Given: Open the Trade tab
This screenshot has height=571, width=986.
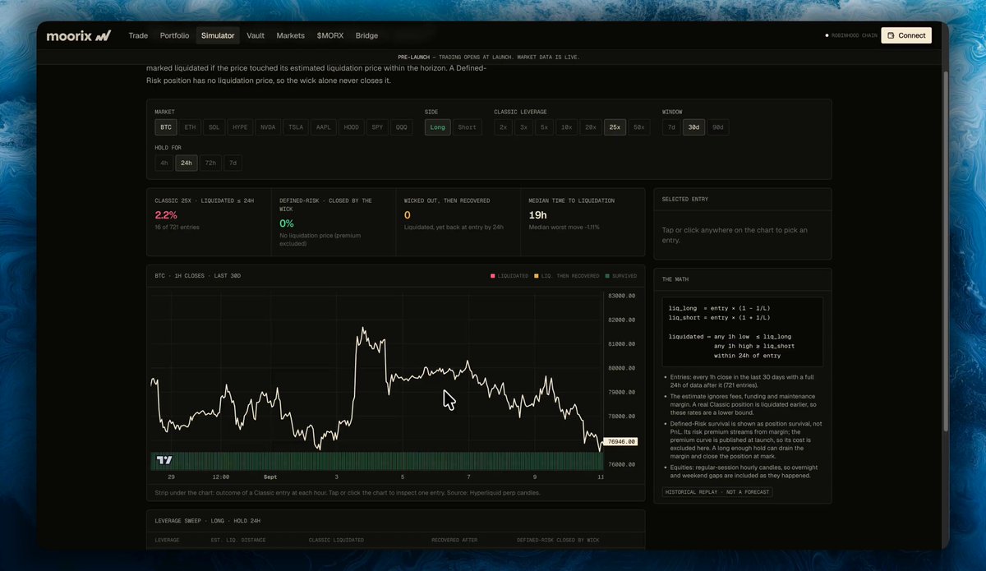Looking at the screenshot, I should [x=138, y=35].
